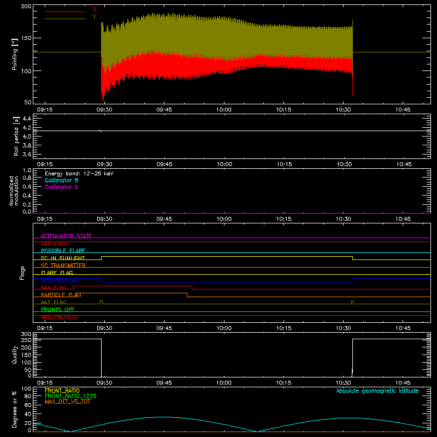
Task: Click the SC_IN_SUNLIGHT flag label
Action: [63, 258]
